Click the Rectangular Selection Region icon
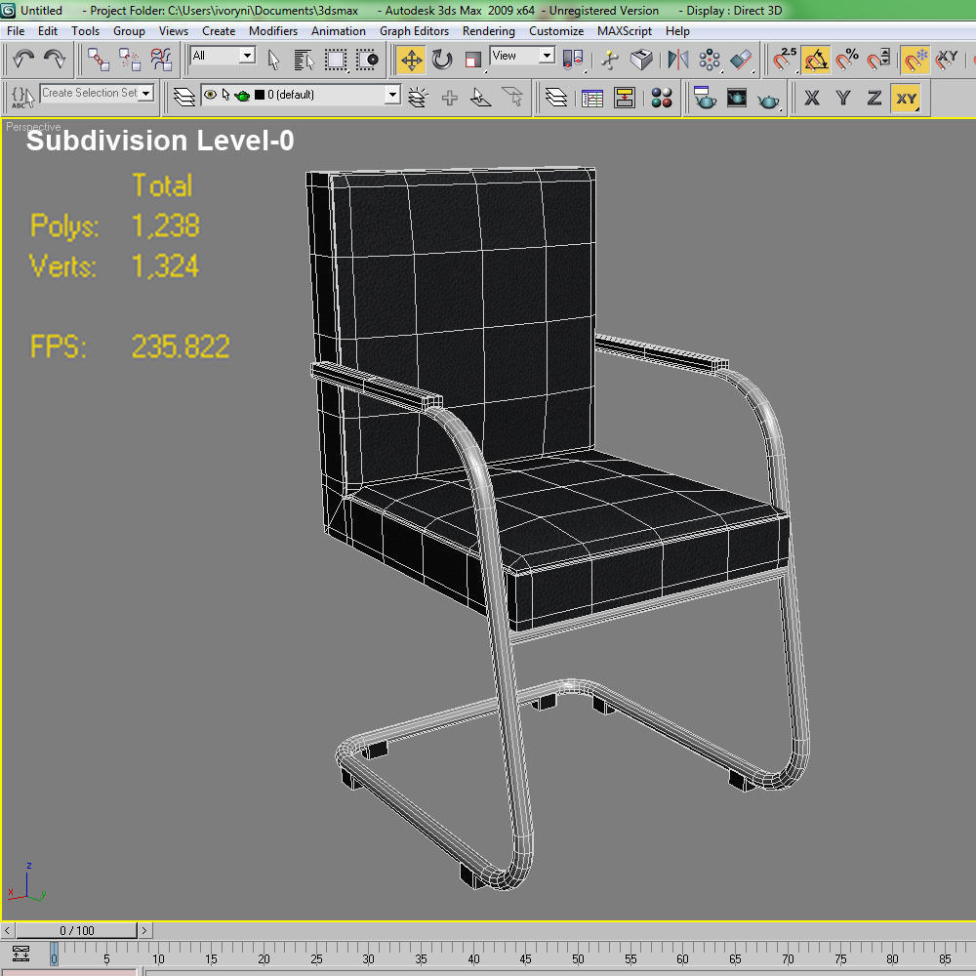The width and height of the screenshot is (976, 976). pyautogui.click(x=336, y=60)
